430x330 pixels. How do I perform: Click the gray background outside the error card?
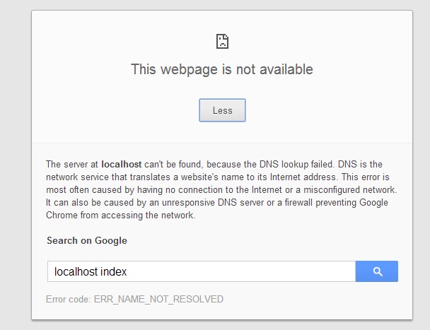(15, 165)
